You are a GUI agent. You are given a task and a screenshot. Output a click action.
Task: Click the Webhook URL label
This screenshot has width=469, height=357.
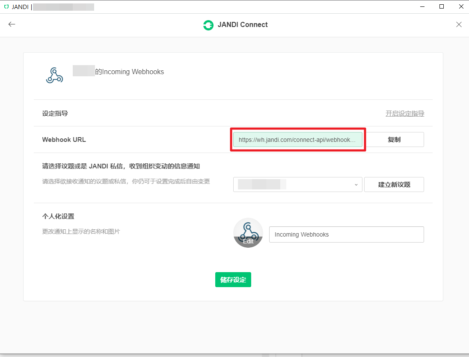coord(64,140)
